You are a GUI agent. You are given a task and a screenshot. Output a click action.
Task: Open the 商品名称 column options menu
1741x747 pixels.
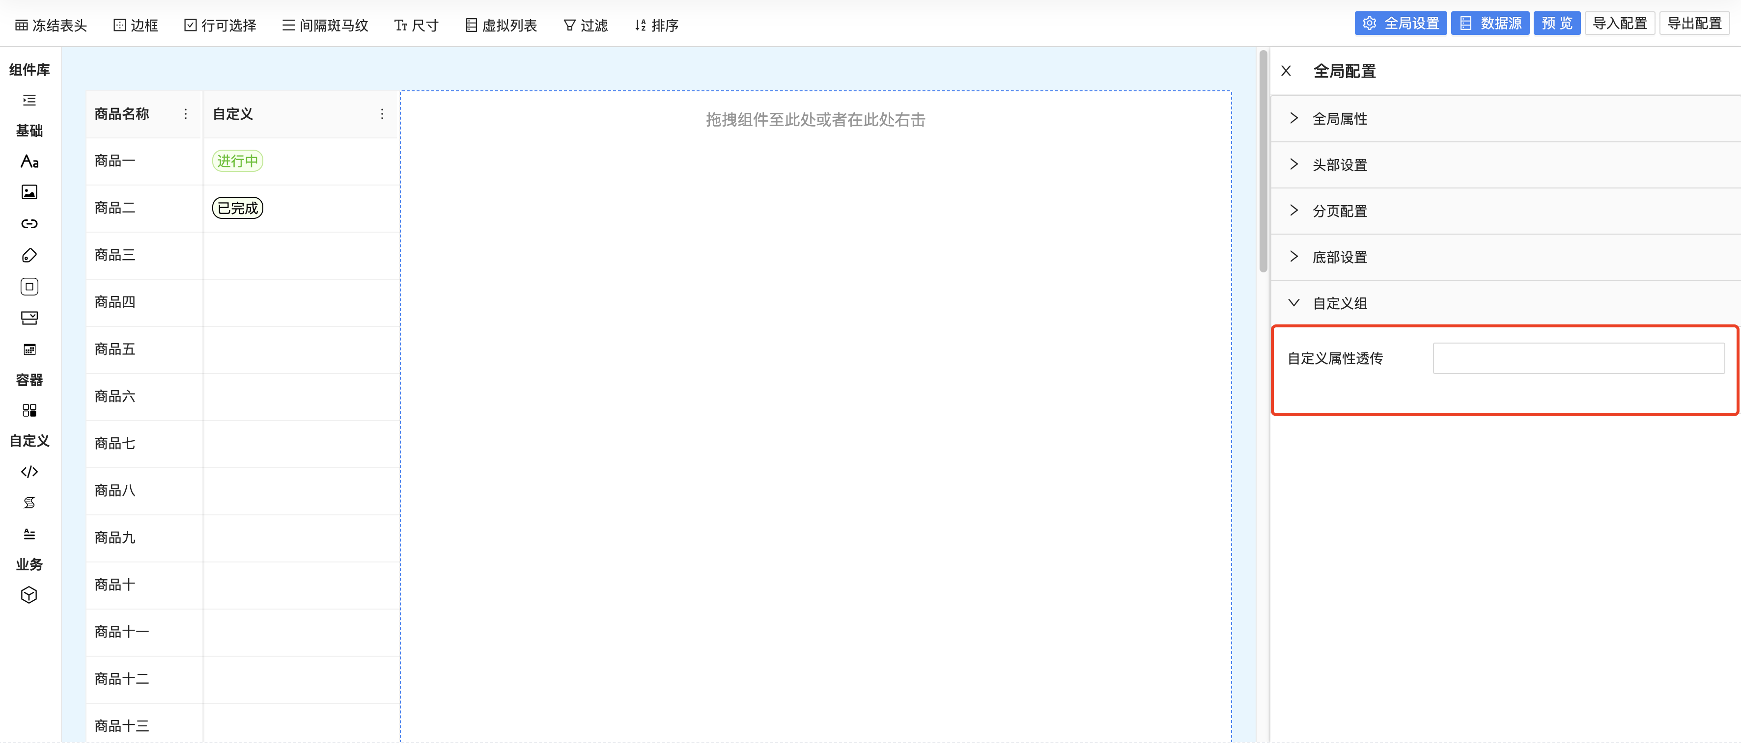[x=186, y=114]
